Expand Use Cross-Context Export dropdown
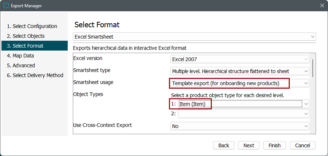Image resolution: width=328 pixels, height=156 pixels. coord(240,126)
